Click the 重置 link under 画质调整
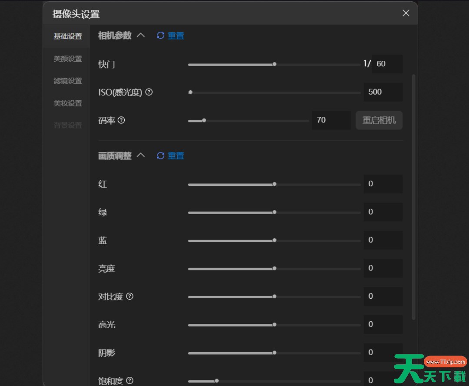This screenshot has width=469, height=386. pos(176,156)
